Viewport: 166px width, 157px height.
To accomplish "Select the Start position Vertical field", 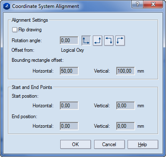I will 125,106.
